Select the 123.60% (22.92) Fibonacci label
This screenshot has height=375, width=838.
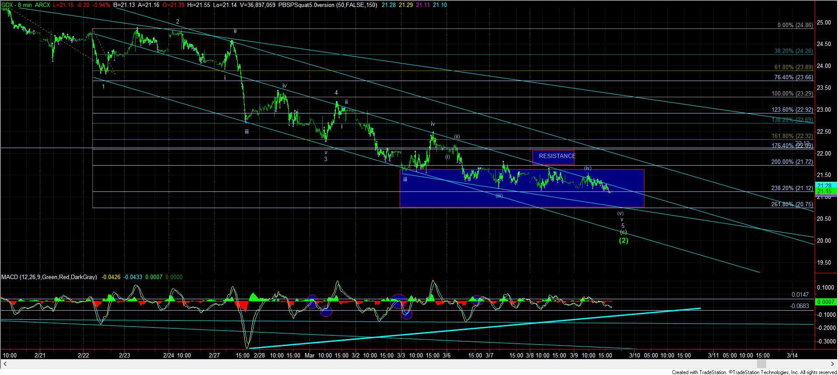point(792,110)
